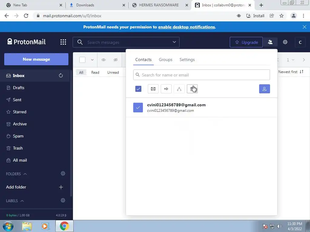Click the forward/merge arrow icon in contacts toolbar

click(x=166, y=89)
